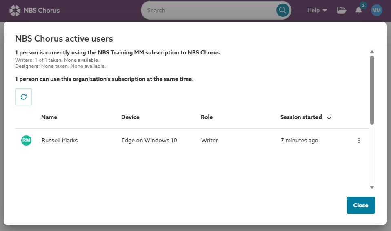Screen dimensions: 391x231
Task: Click the Edge on Windows 10 cell
Action: coord(149,140)
